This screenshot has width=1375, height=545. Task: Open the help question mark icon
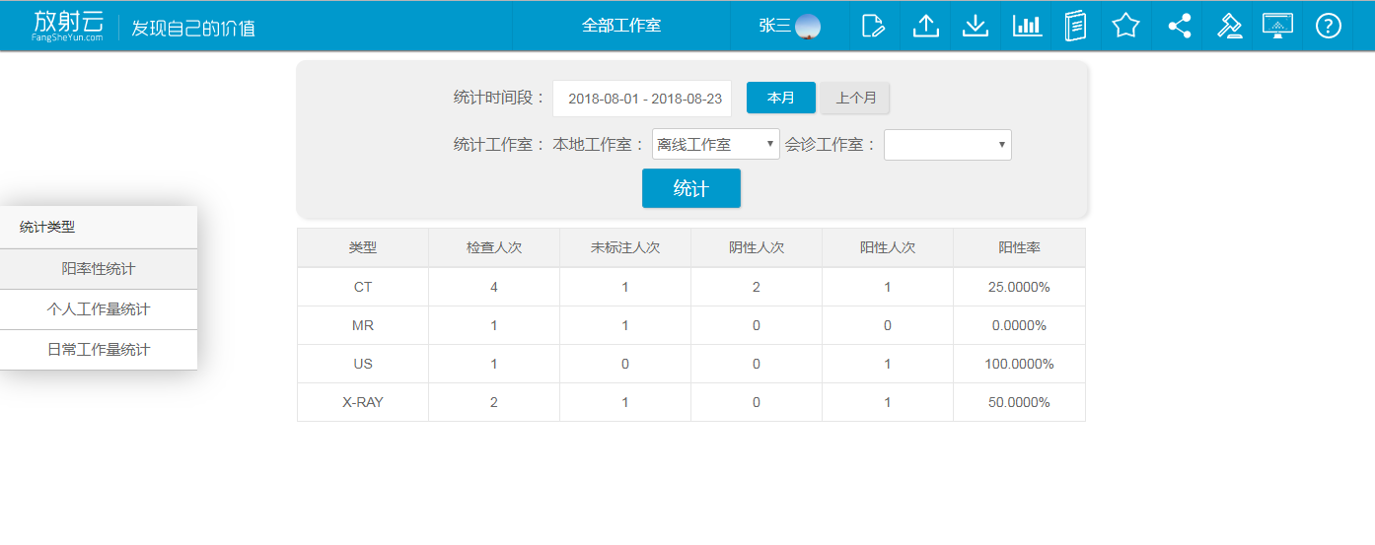point(1329,26)
